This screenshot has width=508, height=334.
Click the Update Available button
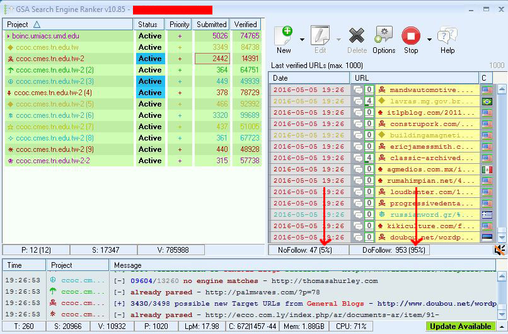(461, 326)
